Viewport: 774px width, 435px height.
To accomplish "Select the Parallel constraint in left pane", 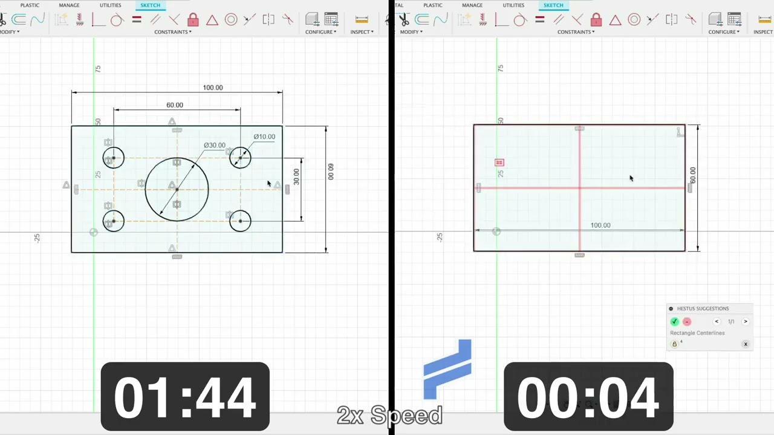I will [155, 20].
